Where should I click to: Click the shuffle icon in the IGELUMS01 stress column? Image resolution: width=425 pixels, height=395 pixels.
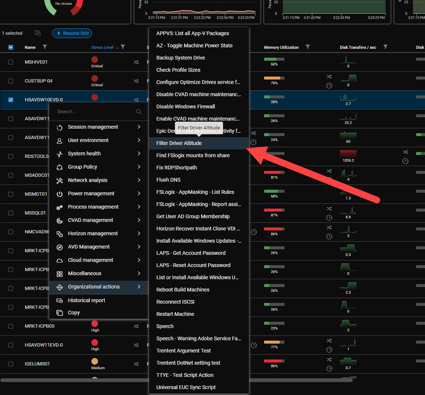[136, 364]
